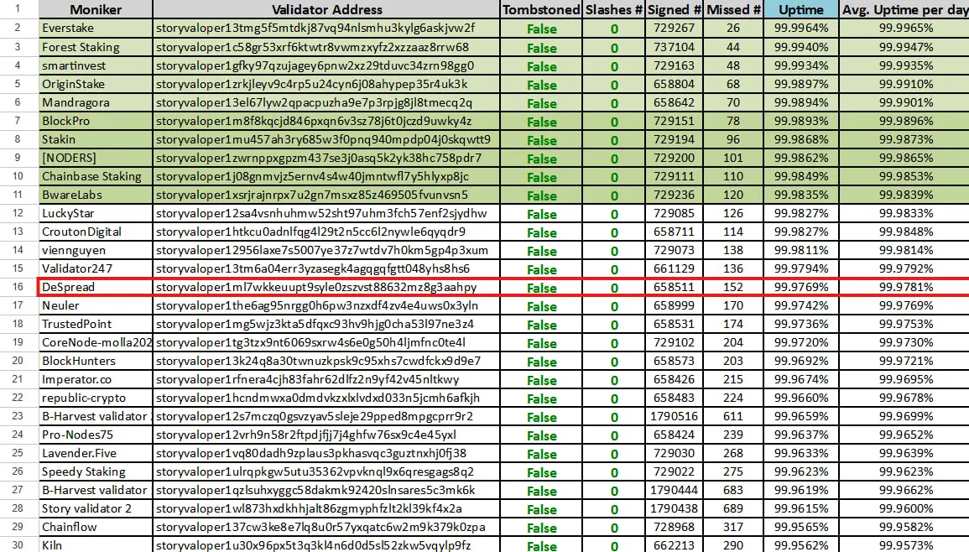This screenshot has height=552, width=969.
Task: Click the Mandragora moniker cell
Action: 95,102
